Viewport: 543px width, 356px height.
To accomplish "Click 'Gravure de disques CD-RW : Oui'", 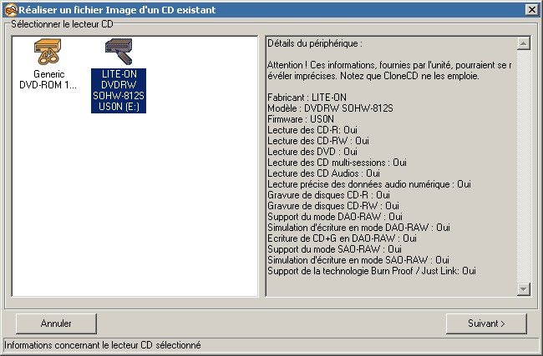I will 333,206.
